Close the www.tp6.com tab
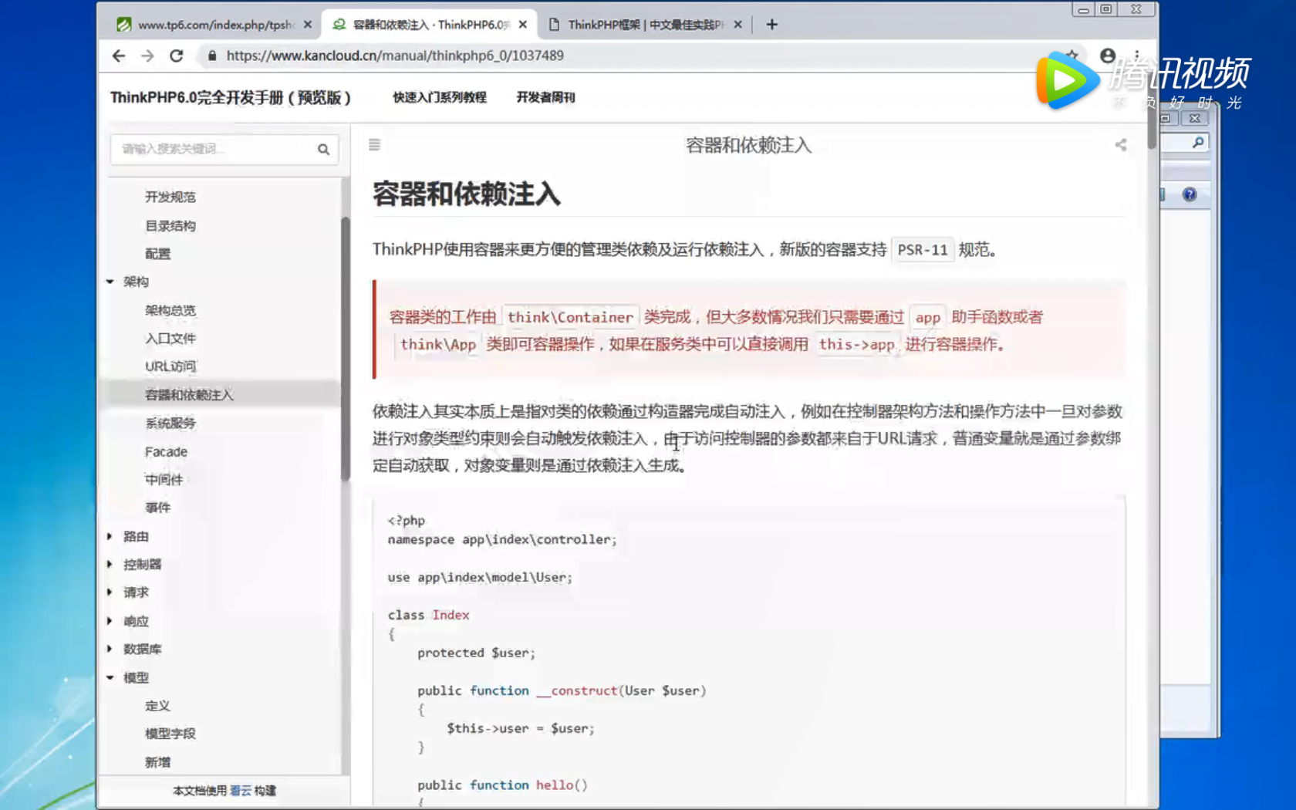This screenshot has height=810, width=1296. tap(308, 25)
